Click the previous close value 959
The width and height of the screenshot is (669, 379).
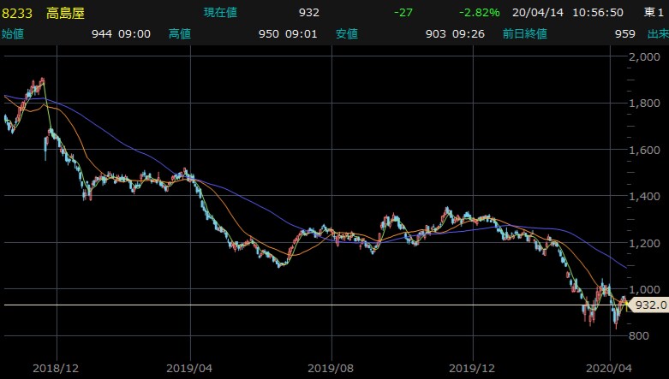tap(625, 33)
